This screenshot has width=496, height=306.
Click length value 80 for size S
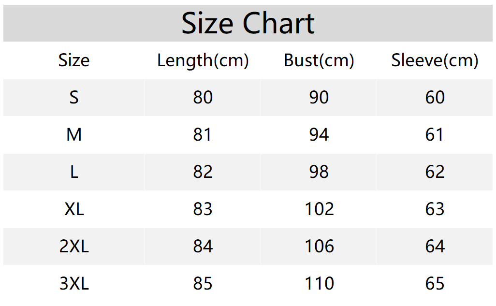pyautogui.click(x=203, y=98)
